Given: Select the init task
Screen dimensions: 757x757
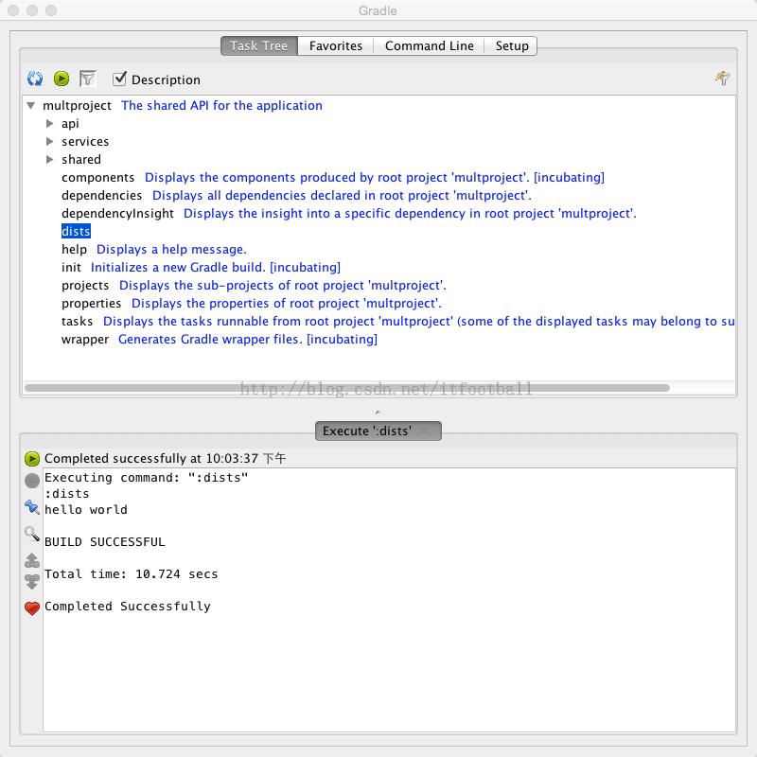Looking at the screenshot, I should point(71,268).
